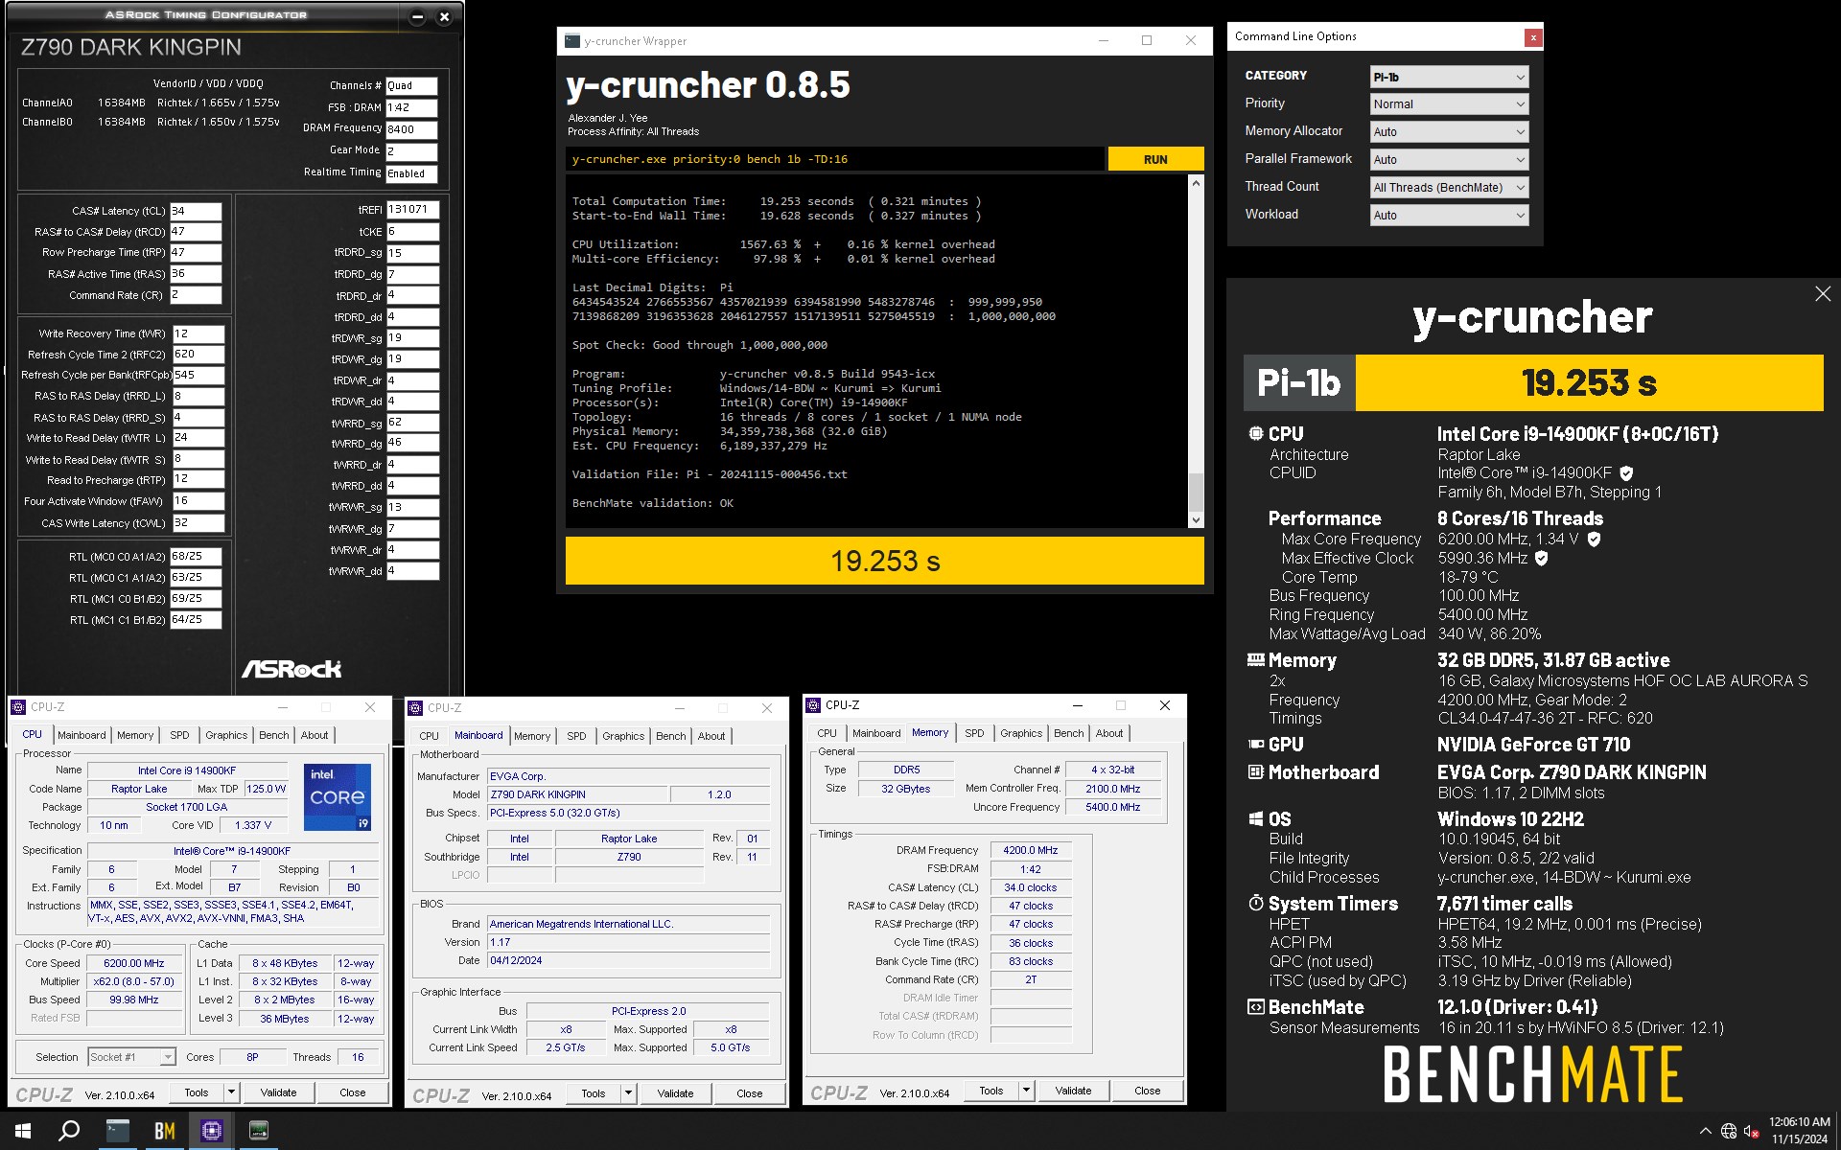Open the BenchMate BM taskbar icon
This screenshot has width=1841, height=1150.
tap(164, 1131)
